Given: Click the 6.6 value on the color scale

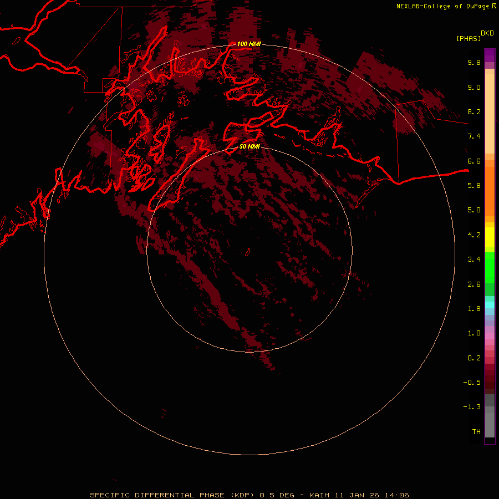Looking at the screenshot, I should (x=474, y=161).
